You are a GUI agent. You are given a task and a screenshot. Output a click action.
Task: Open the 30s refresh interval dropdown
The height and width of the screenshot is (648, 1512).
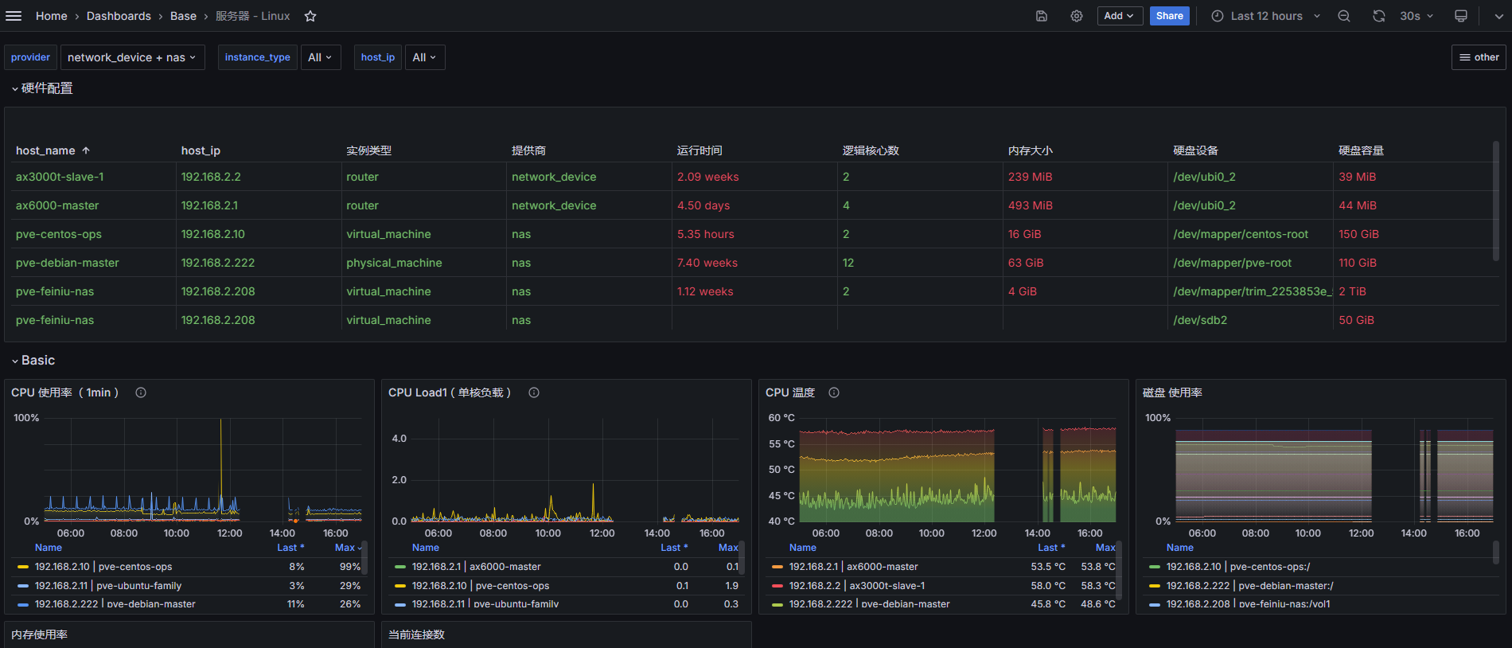click(1417, 16)
